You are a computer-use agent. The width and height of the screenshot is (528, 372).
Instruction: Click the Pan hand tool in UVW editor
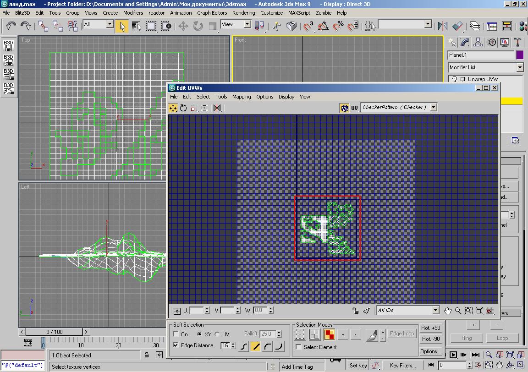coord(448,311)
